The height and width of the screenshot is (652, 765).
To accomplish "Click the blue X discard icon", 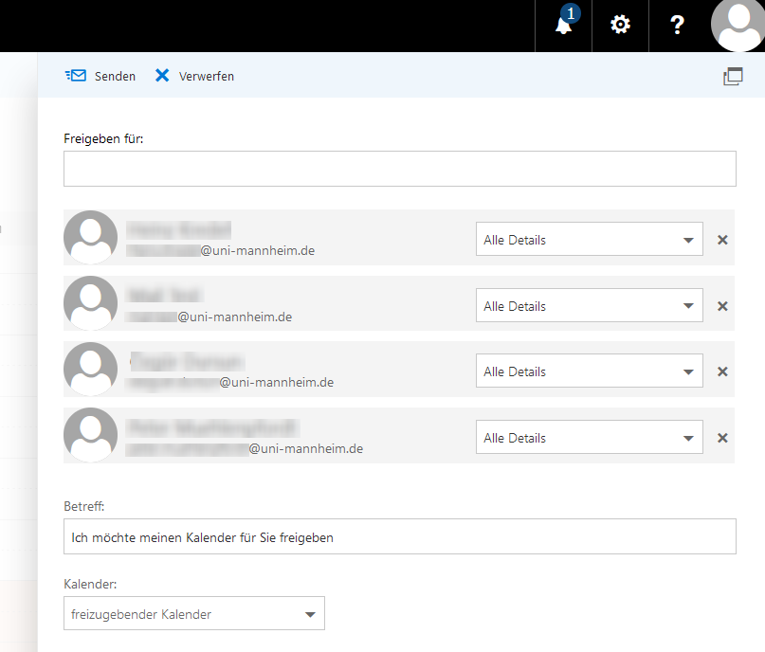I will [x=162, y=75].
